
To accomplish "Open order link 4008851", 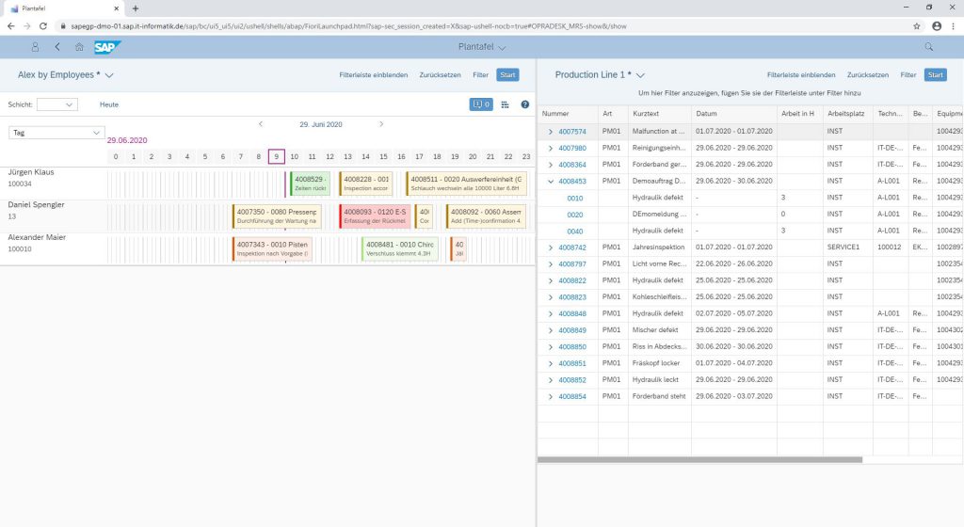I will click(x=571, y=363).
